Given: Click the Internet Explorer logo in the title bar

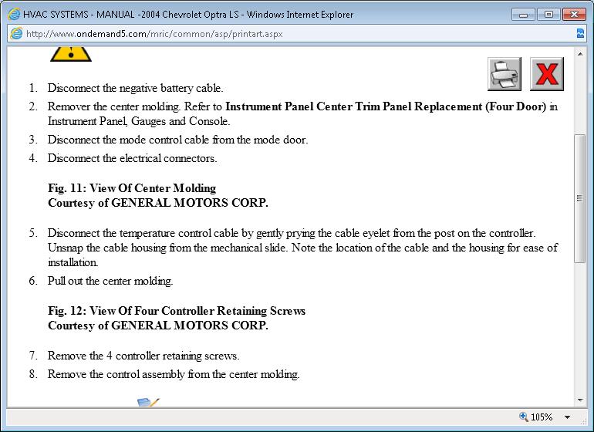Looking at the screenshot, I should tap(14, 15).
